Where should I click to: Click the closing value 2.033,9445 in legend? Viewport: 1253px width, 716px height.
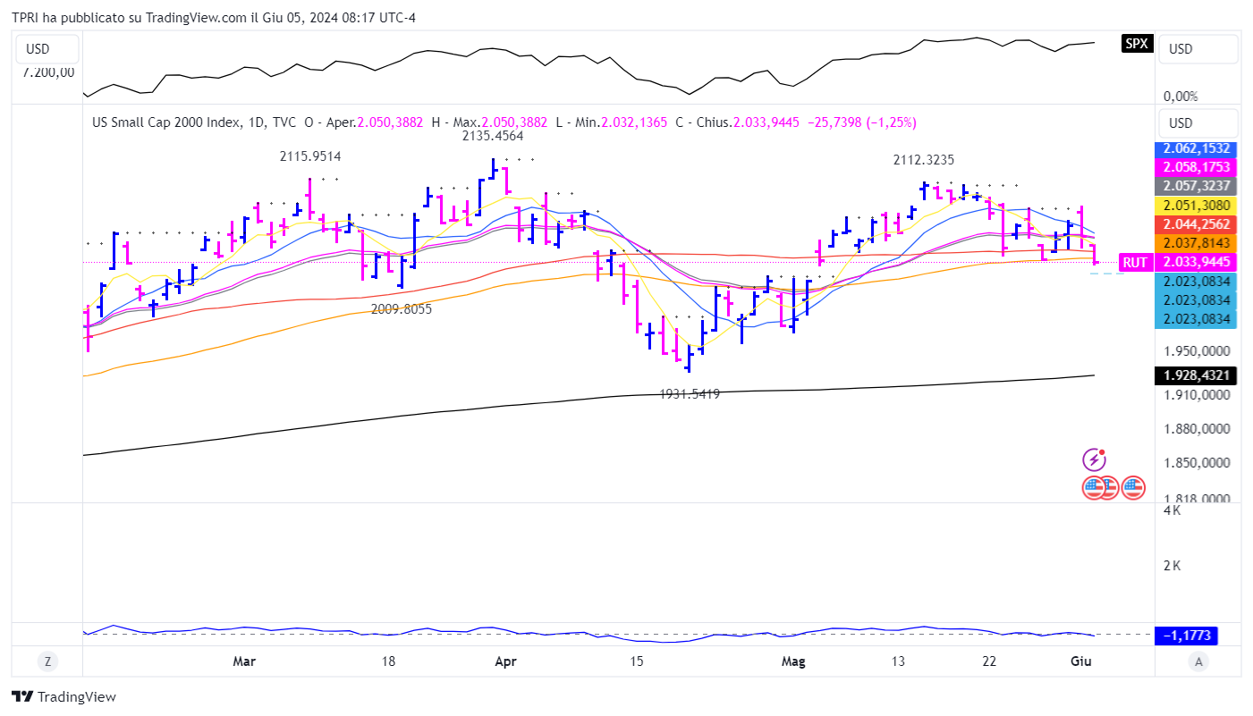tap(766, 122)
